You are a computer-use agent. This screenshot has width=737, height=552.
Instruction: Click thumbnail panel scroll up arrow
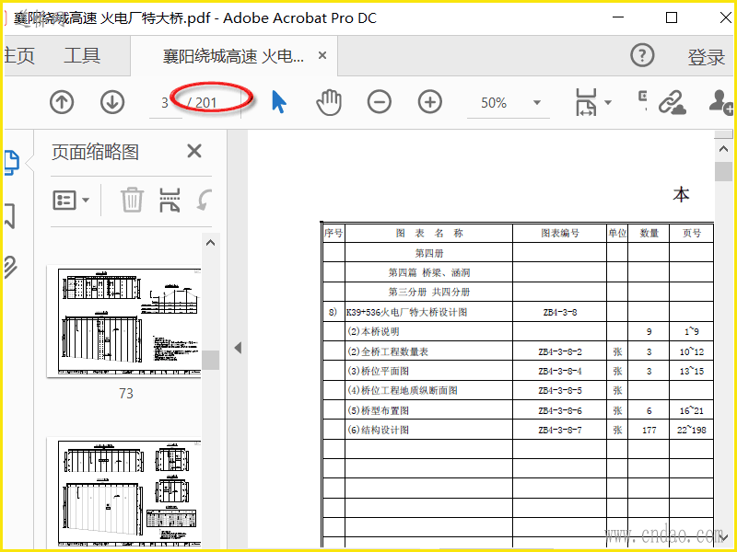[211, 243]
